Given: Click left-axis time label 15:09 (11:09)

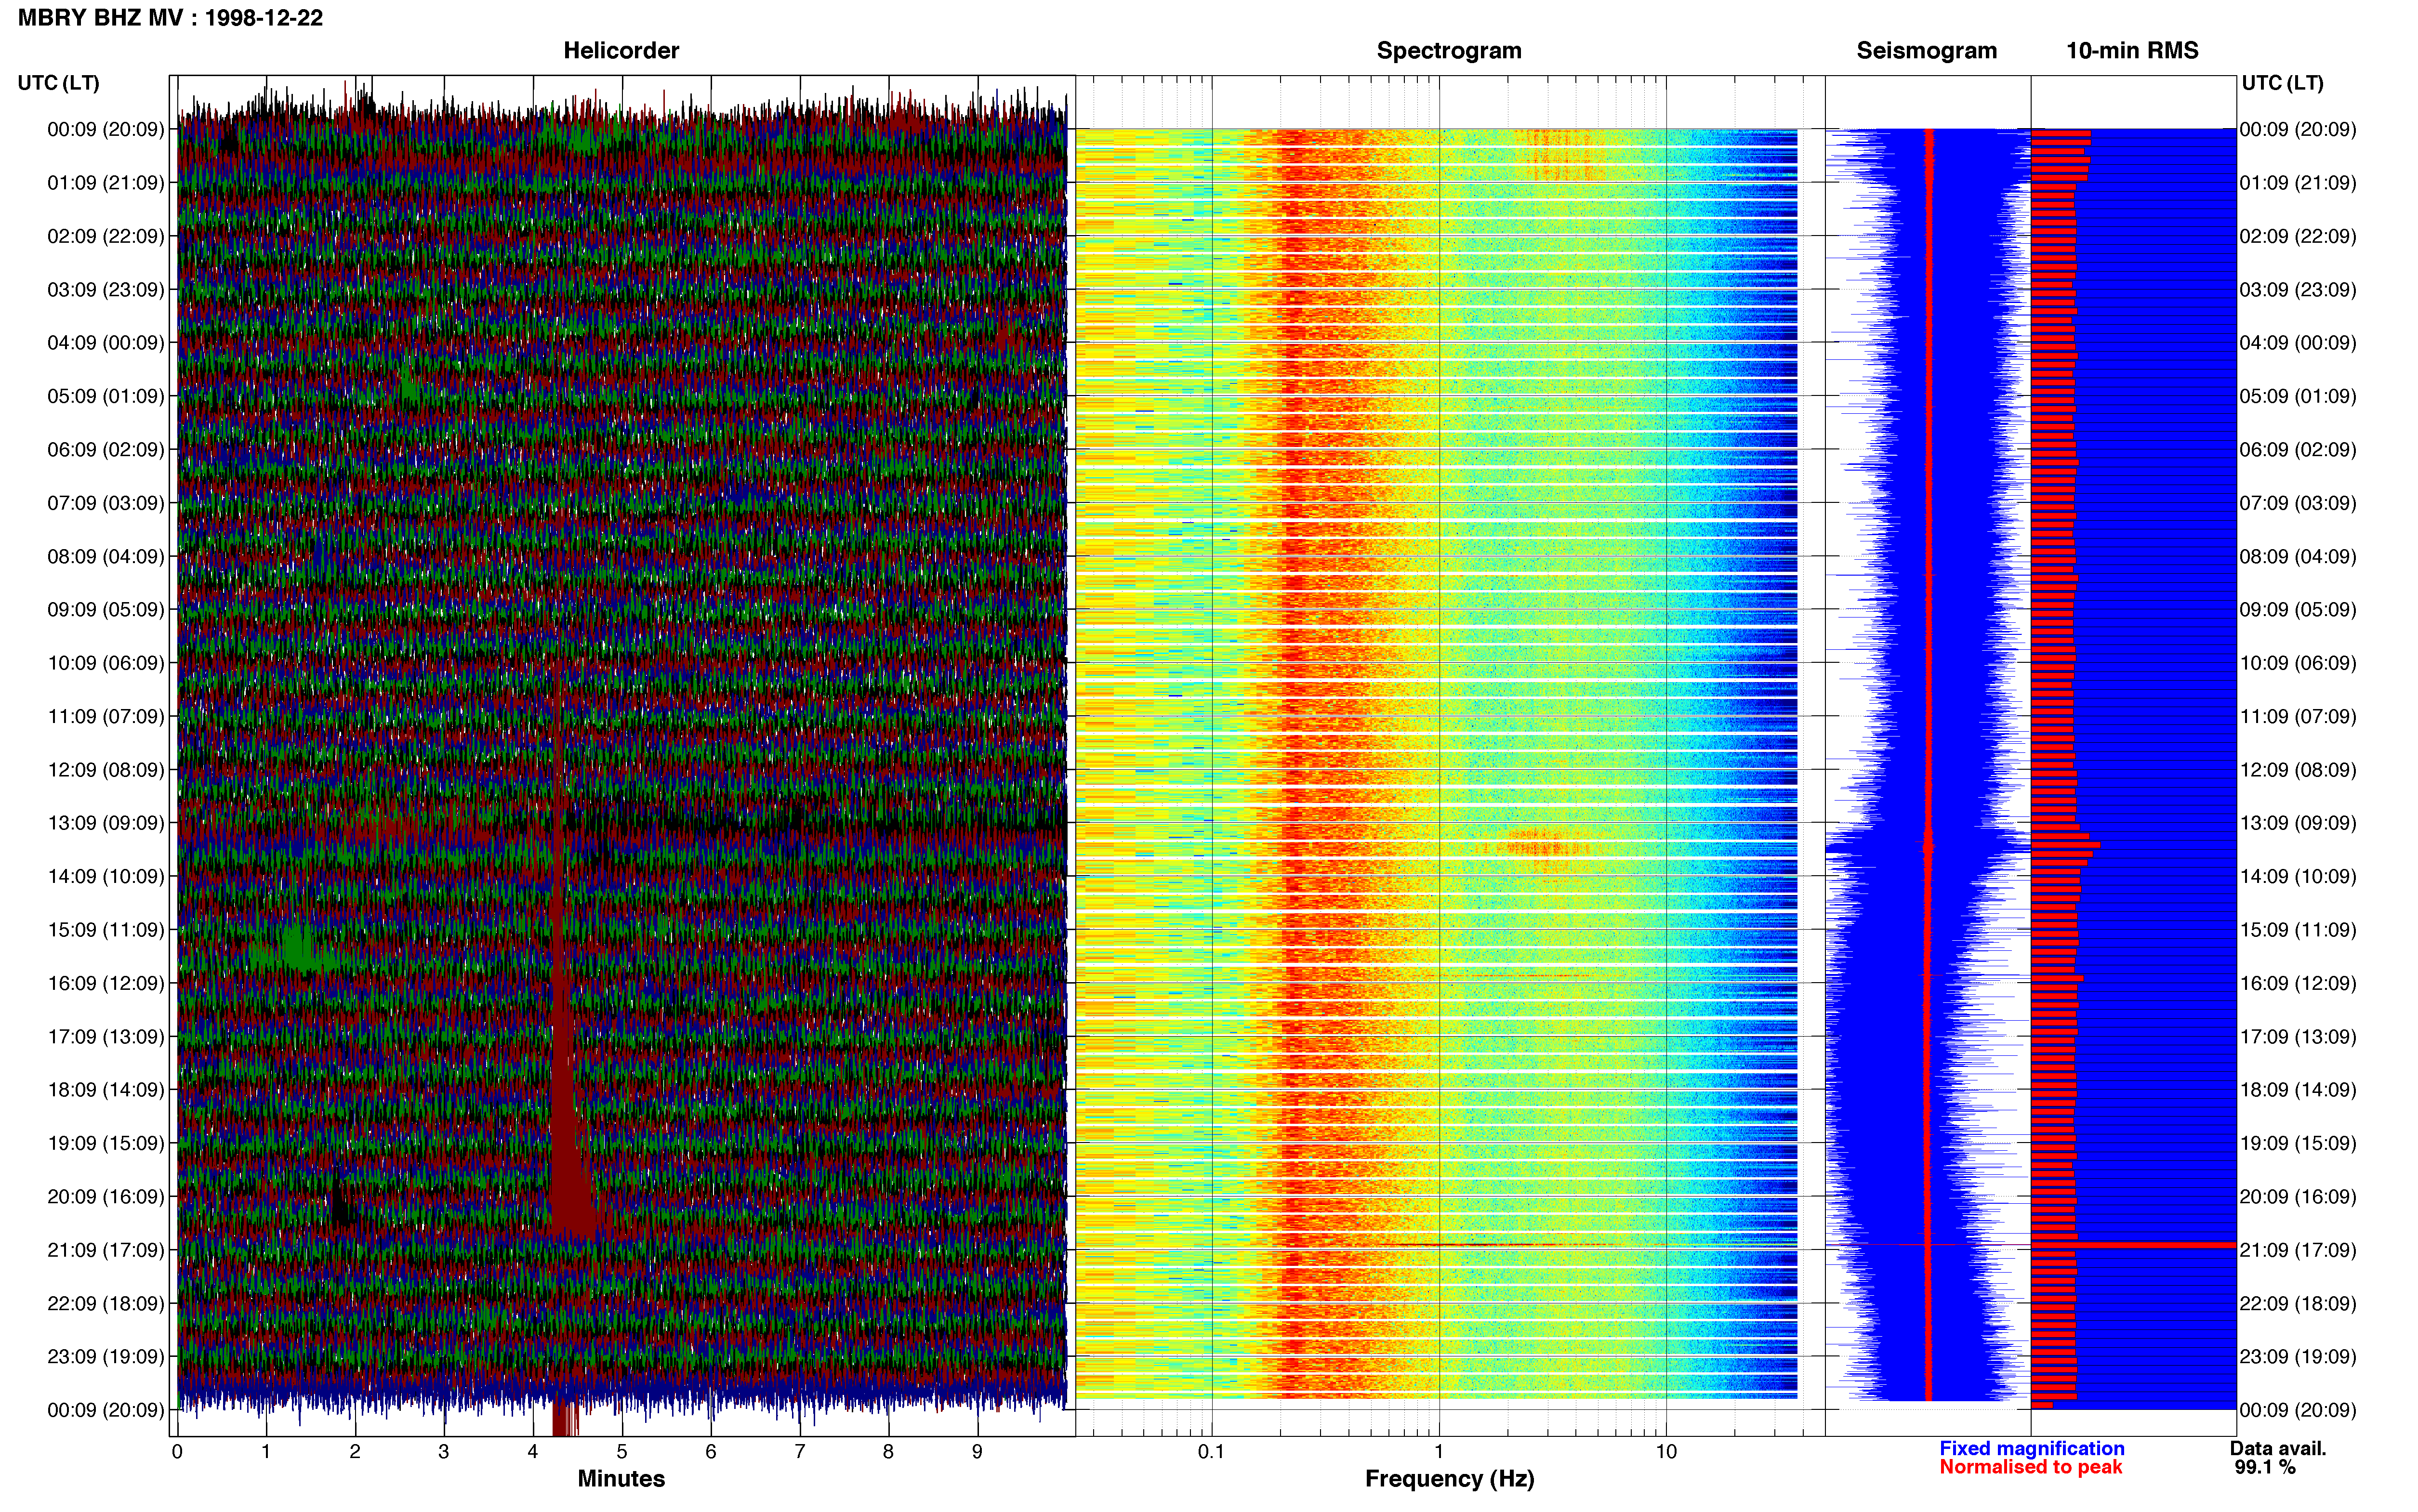Looking at the screenshot, I should (106, 930).
